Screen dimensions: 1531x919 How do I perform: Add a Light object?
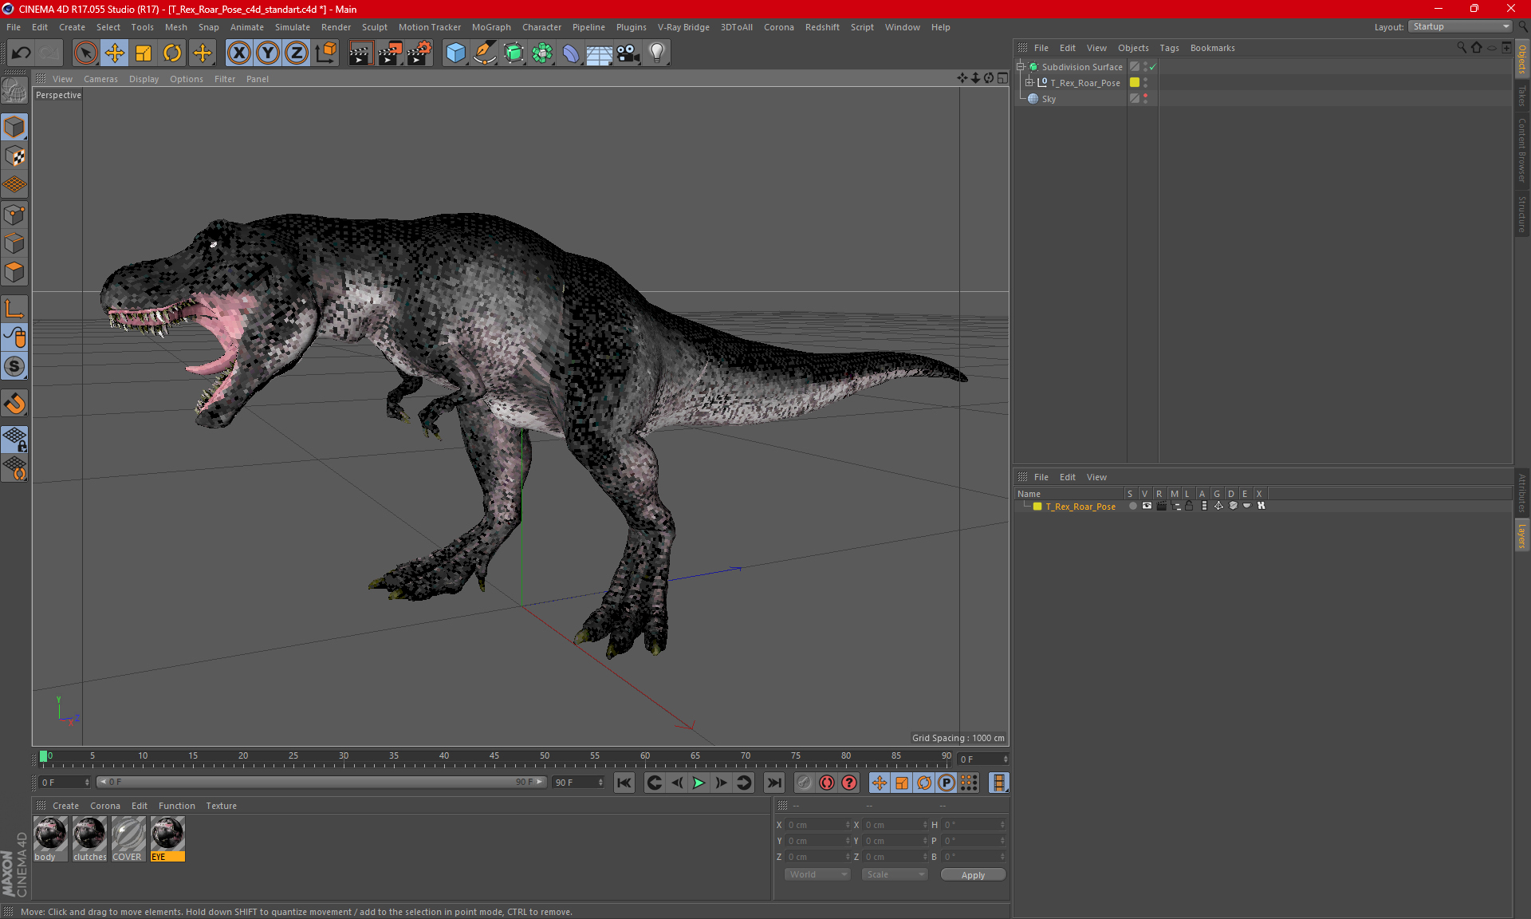coord(657,53)
